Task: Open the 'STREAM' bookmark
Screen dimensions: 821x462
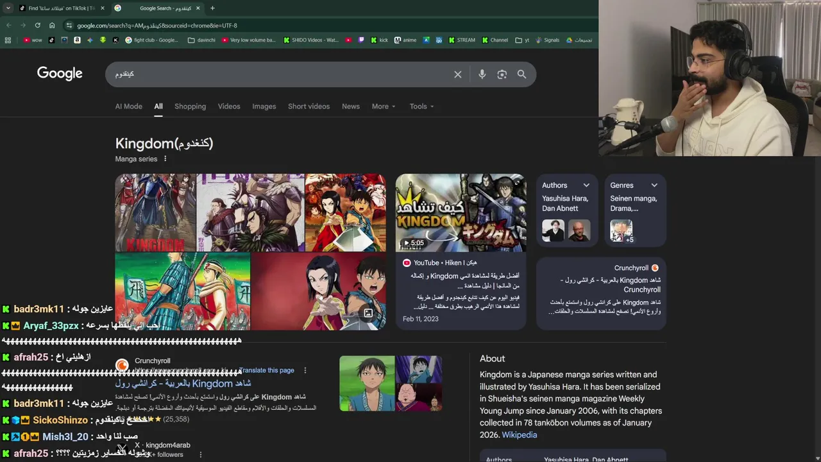Action: (461, 40)
